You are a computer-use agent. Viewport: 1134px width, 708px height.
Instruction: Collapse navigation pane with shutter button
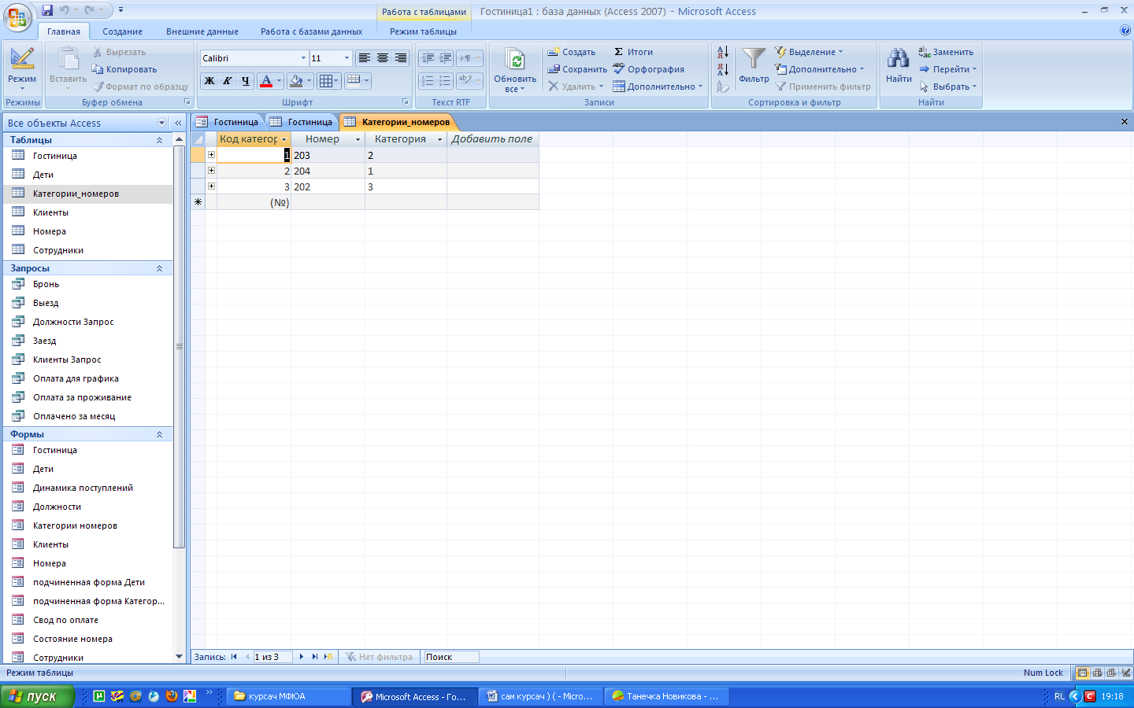pos(178,123)
